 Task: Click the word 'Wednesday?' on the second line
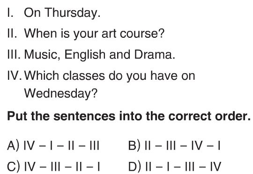tap(61, 93)
